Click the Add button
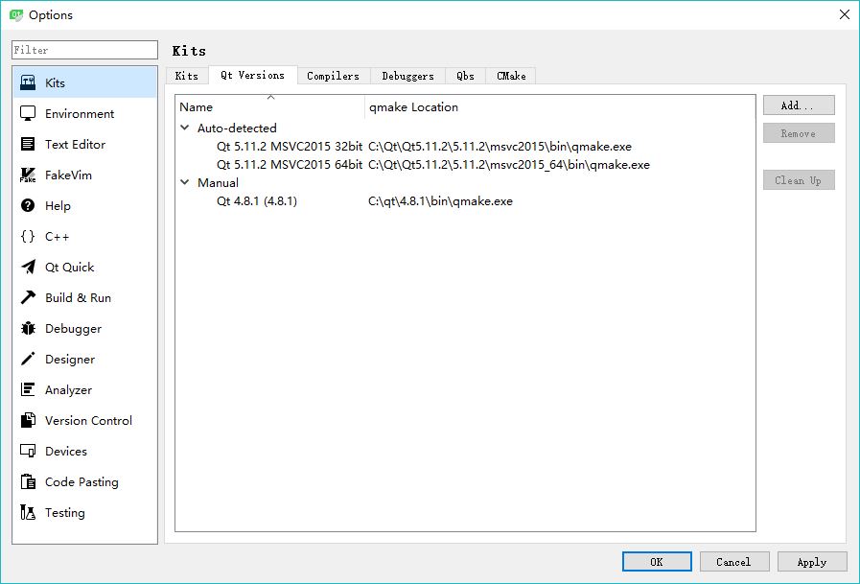Screen dimensions: 860x584 (x=799, y=105)
